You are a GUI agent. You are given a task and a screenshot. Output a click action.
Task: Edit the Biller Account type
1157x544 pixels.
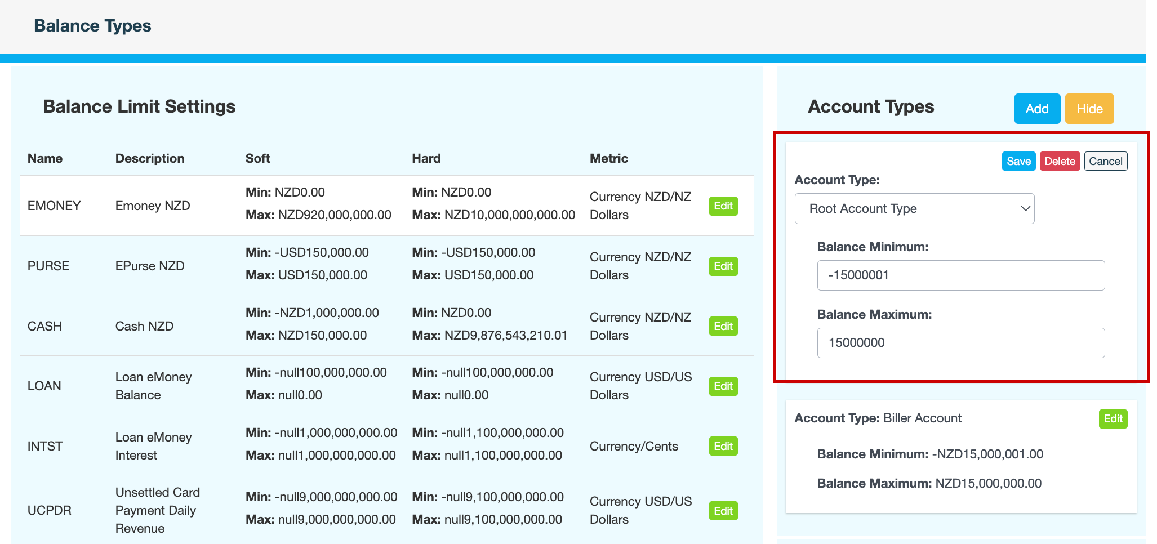(x=1112, y=419)
